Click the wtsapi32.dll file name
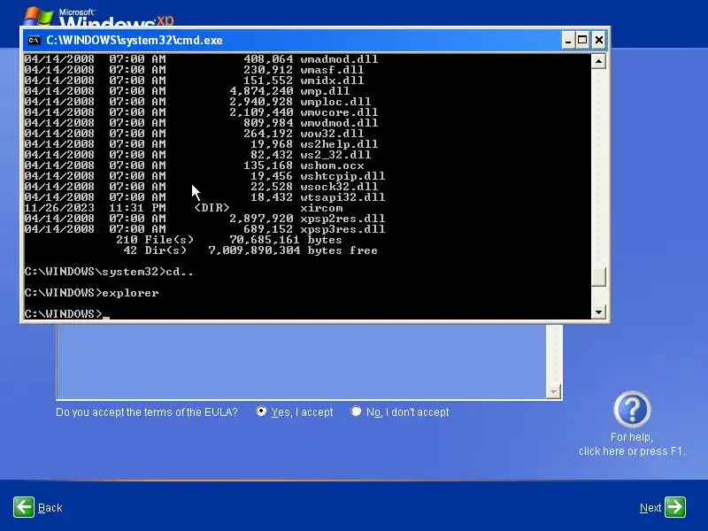This screenshot has height=531, width=708. (x=342, y=197)
